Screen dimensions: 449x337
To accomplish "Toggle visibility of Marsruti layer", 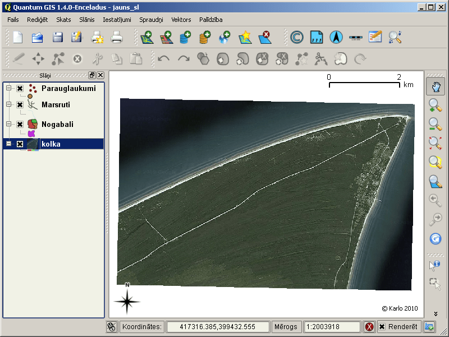I will click(x=20, y=104).
